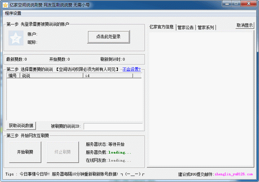Click the 获取说说数据 button

point(22,126)
